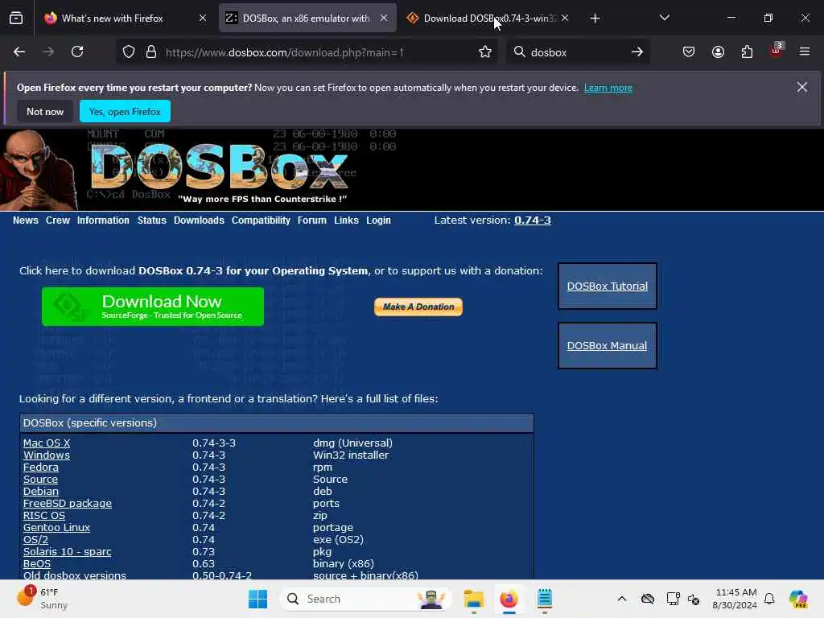Click the RISC OS link

click(44, 516)
